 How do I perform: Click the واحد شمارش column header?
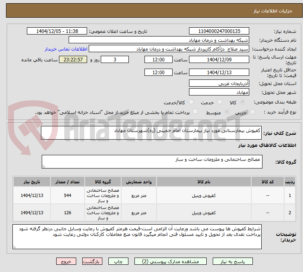point(139,182)
